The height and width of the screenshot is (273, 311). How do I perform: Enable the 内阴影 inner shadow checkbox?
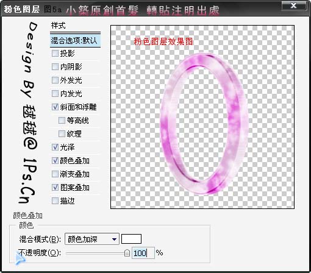coord(55,67)
